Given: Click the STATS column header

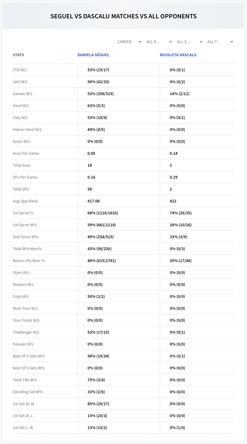Looking at the screenshot, I should click(x=18, y=55).
